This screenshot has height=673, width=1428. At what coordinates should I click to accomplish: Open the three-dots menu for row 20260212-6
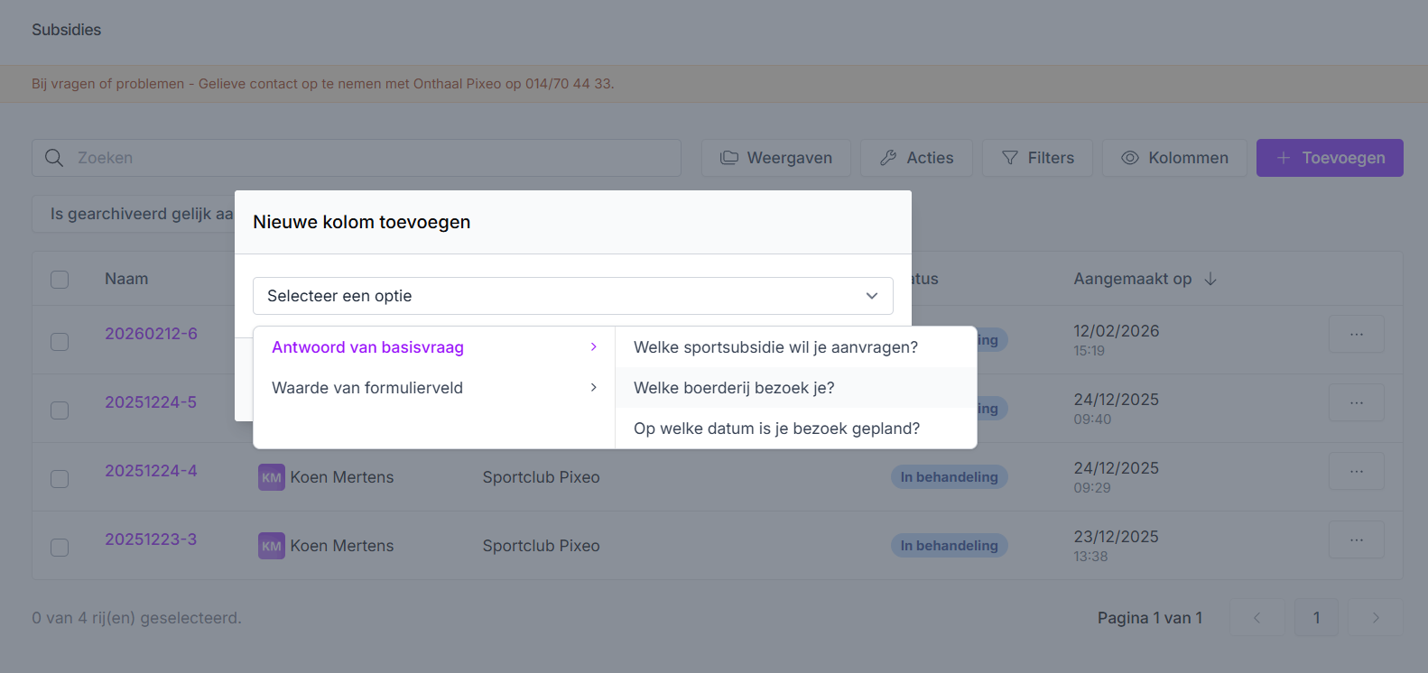point(1356,335)
